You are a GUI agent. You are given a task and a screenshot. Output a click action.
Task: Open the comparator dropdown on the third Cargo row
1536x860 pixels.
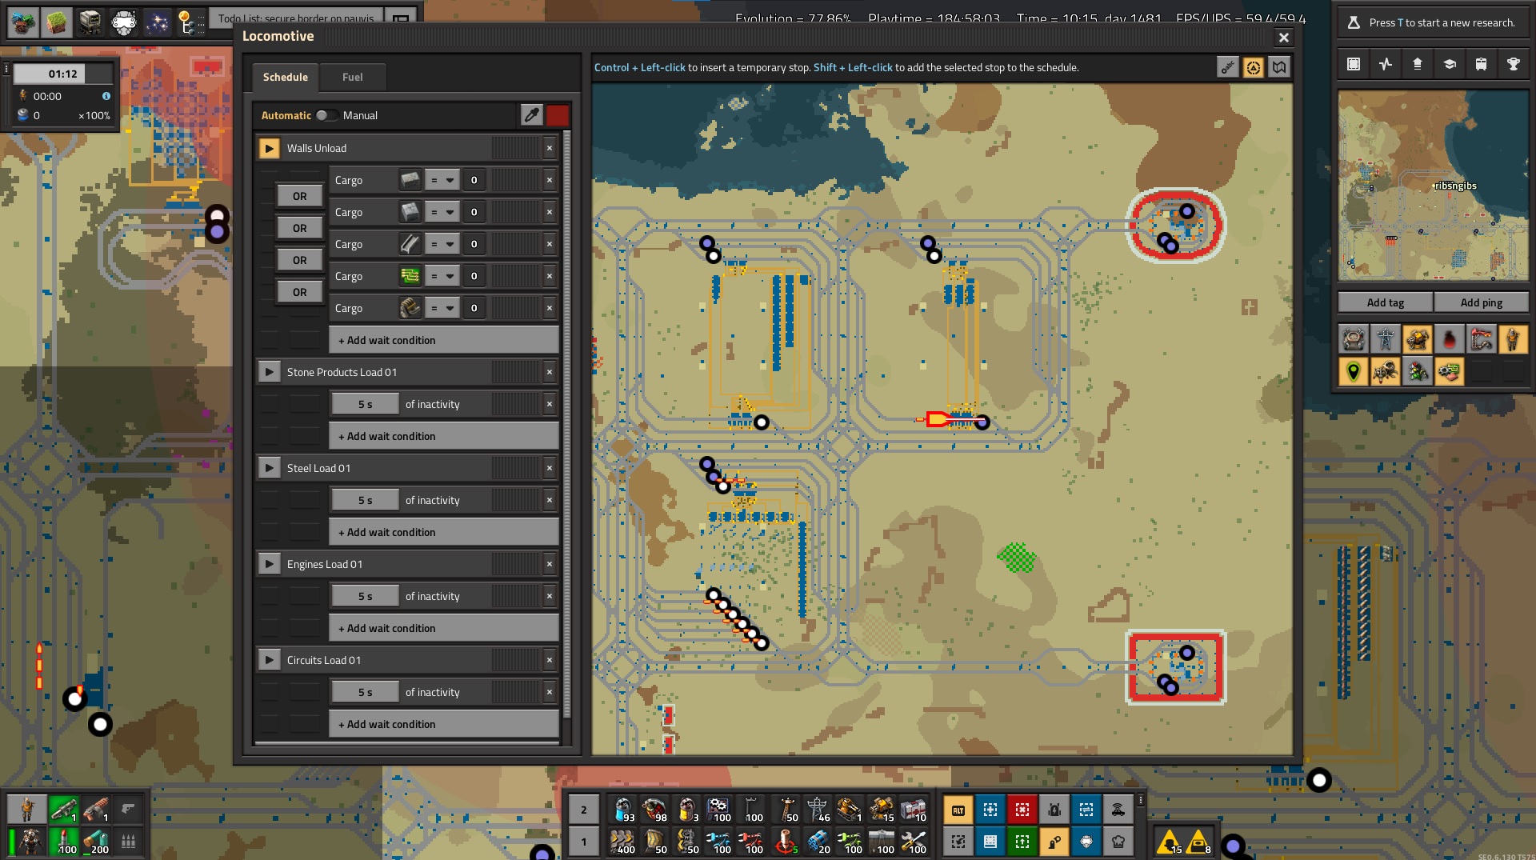442,244
